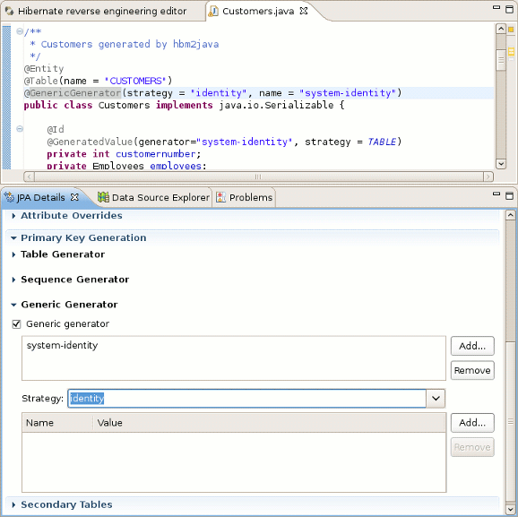518x517 pixels.
Task: Click the 'CUSTOMERS' table name string
Action: (x=135, y=81)
